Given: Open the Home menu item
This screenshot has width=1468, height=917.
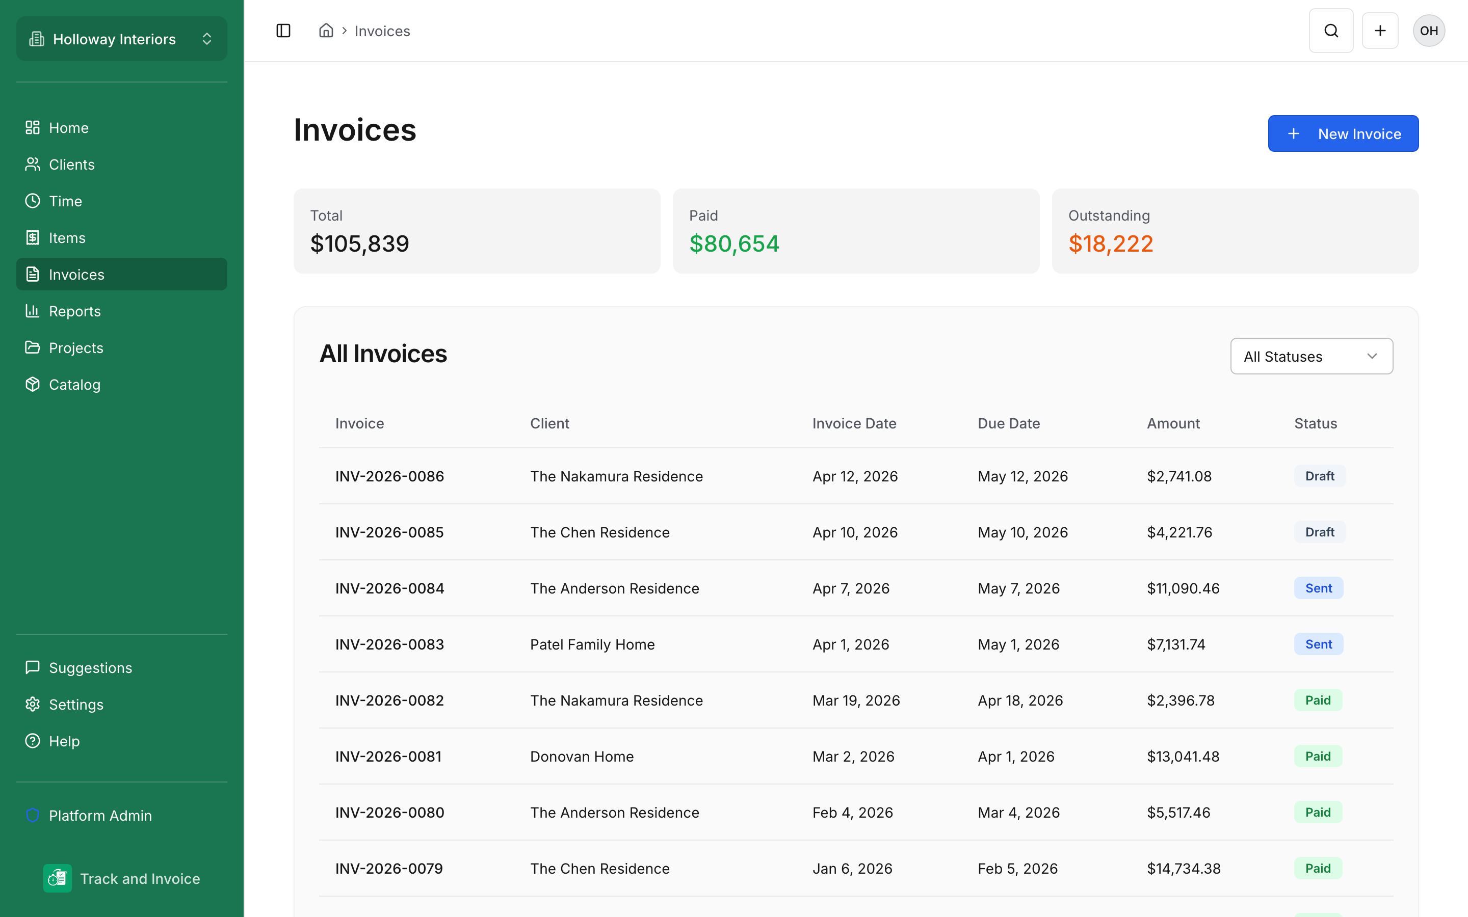Looking at the screenshot, I should coord(122,127).
